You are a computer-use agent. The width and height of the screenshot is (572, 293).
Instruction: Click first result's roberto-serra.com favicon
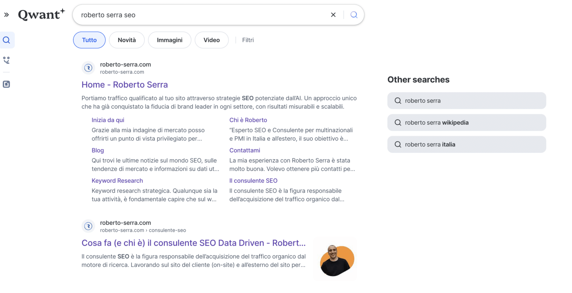click(x=88, y=68)
